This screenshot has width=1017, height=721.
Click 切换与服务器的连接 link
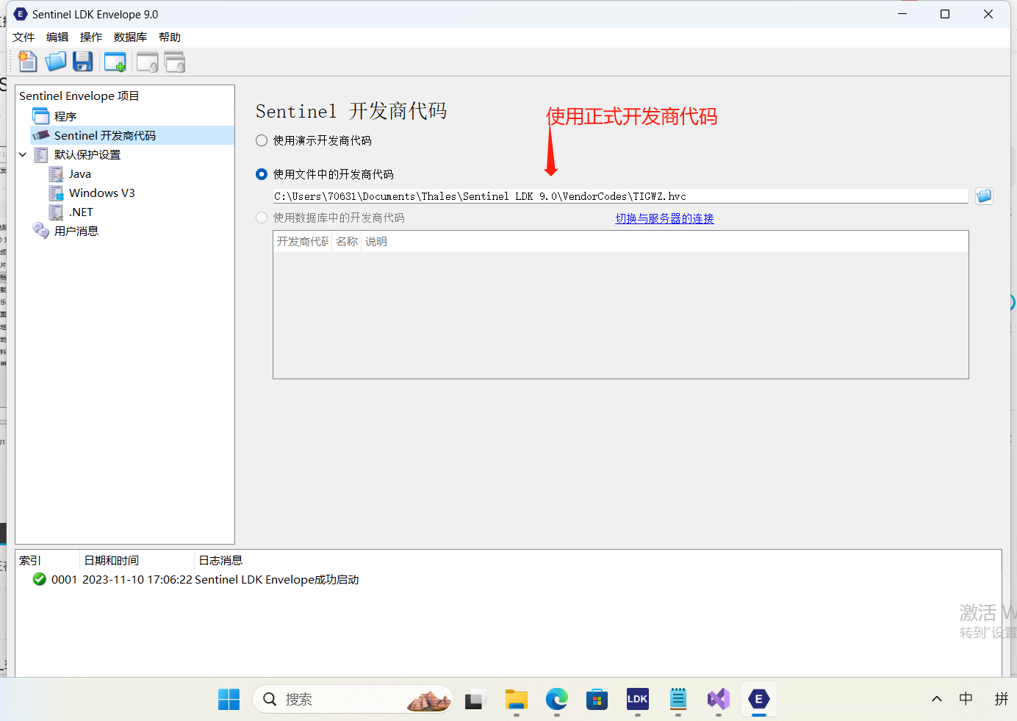click(x=664, y=218)
